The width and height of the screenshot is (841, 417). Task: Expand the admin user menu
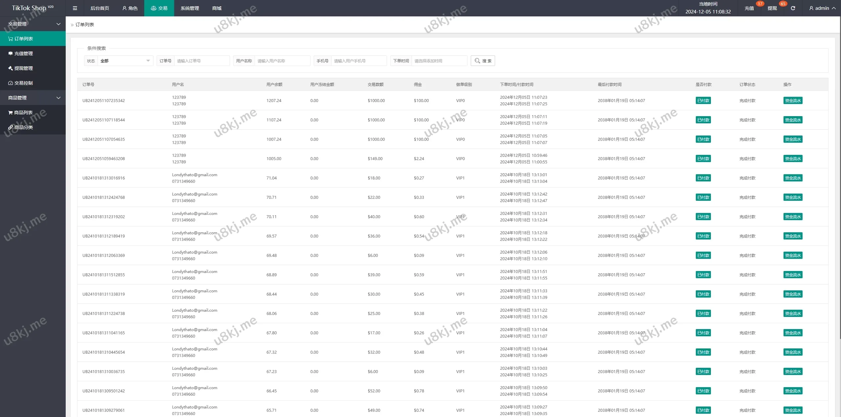(x=822, y=8)
